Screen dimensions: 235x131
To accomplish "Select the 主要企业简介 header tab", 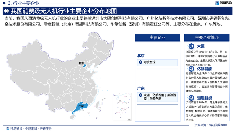I will point(207,37).
